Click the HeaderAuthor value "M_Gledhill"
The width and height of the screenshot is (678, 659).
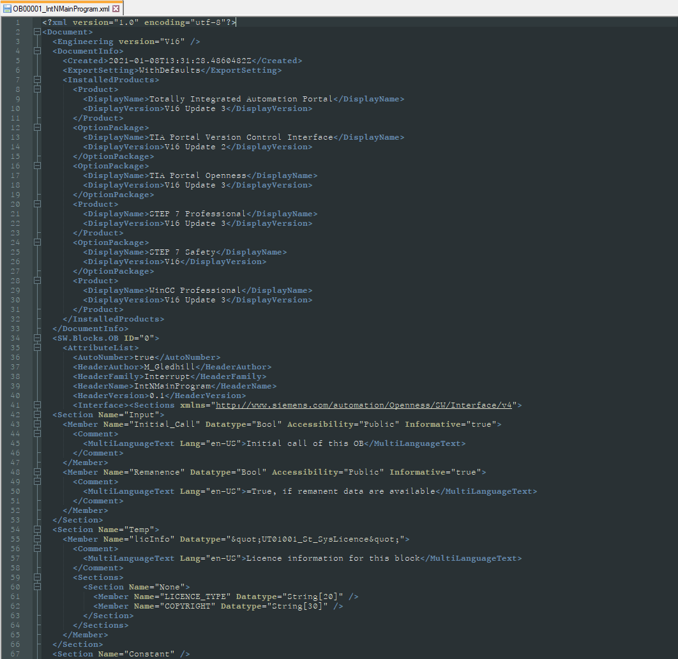tap(170, 367)
